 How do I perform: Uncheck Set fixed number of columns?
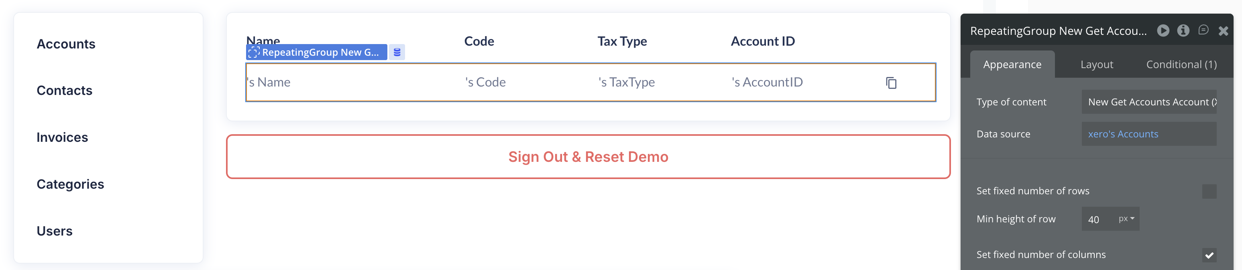[1209, 255]
